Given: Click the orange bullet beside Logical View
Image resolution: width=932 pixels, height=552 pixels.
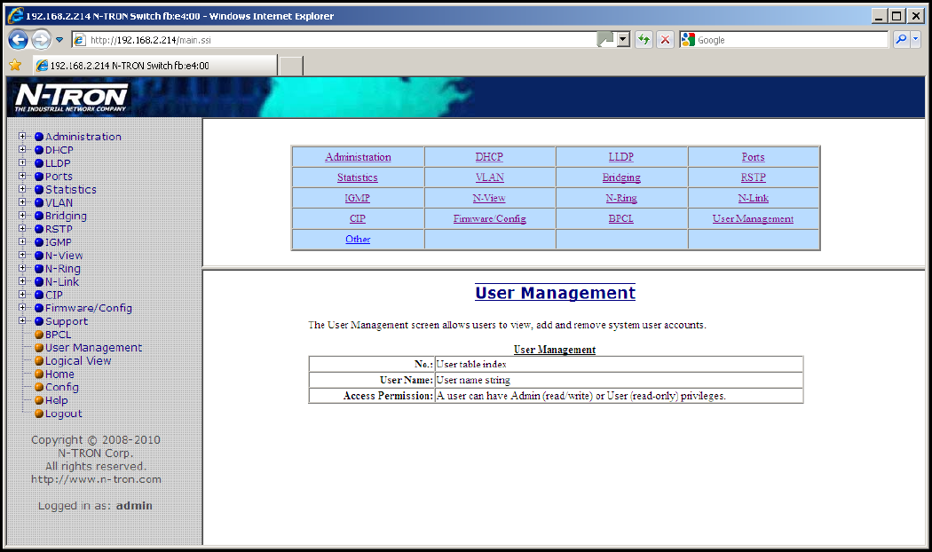Looking at the screenshot, I should [39, 360].
